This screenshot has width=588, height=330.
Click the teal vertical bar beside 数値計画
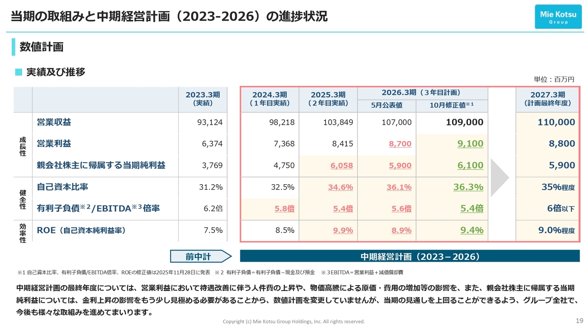[13, 47]
